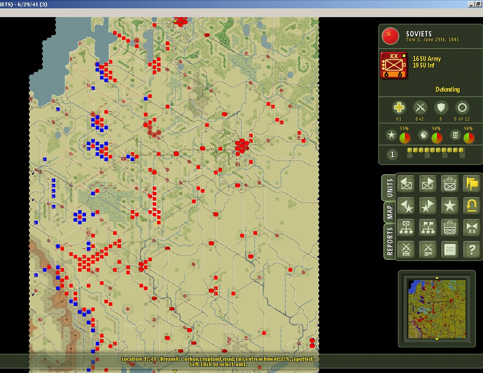The width and height of the screenshot is (483, 373).
Task: Click the yellow undo arrow icon
Action: pos(472,205)
